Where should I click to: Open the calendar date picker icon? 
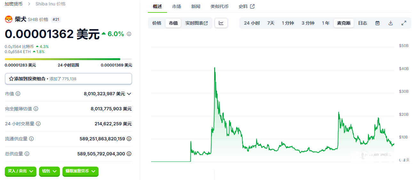pyautogui.click(x=377, y=23)
